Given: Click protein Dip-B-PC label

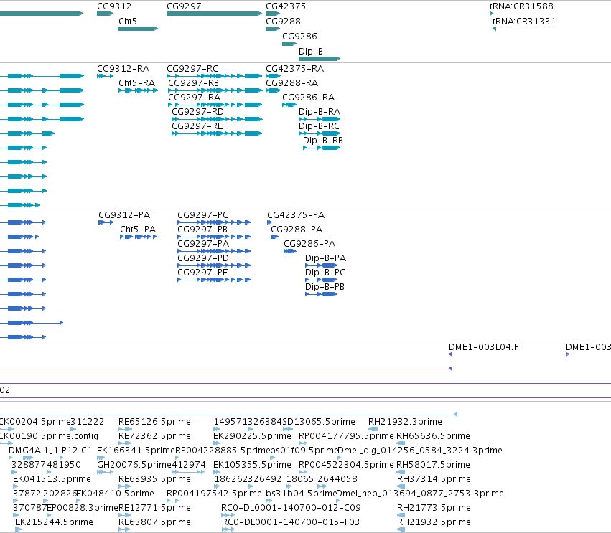Looking at the screenshot, I should (x=325, y=273).
